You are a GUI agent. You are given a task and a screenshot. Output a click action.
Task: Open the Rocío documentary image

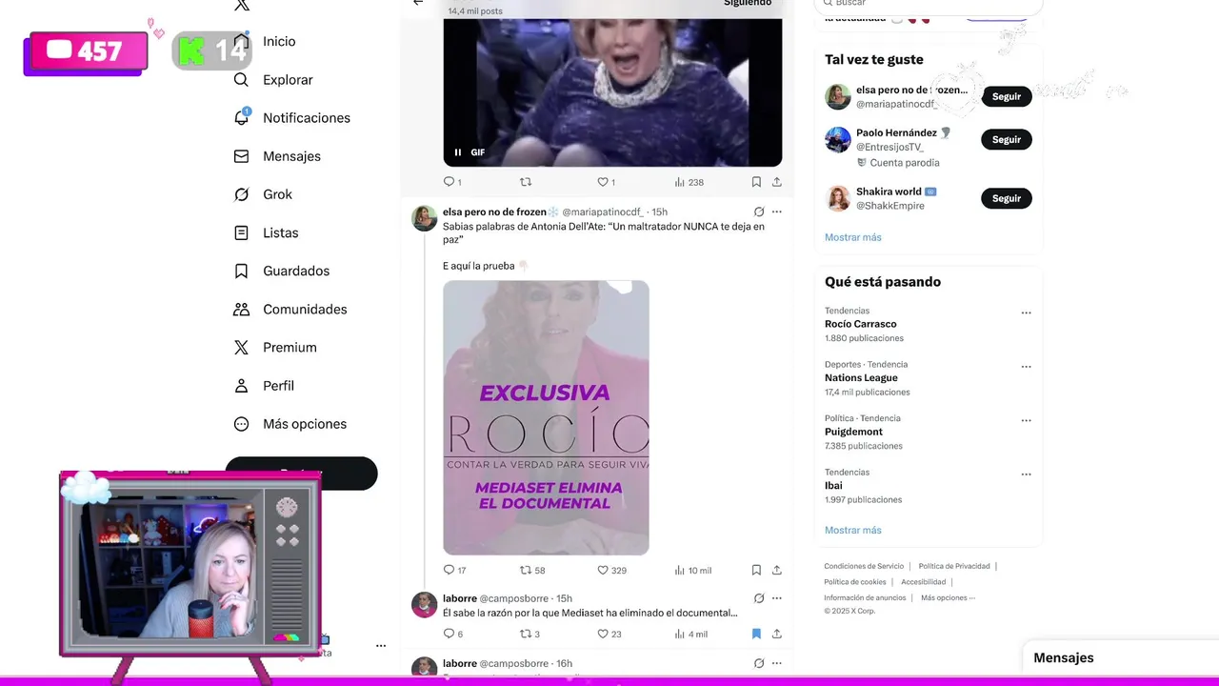(546, 417)
